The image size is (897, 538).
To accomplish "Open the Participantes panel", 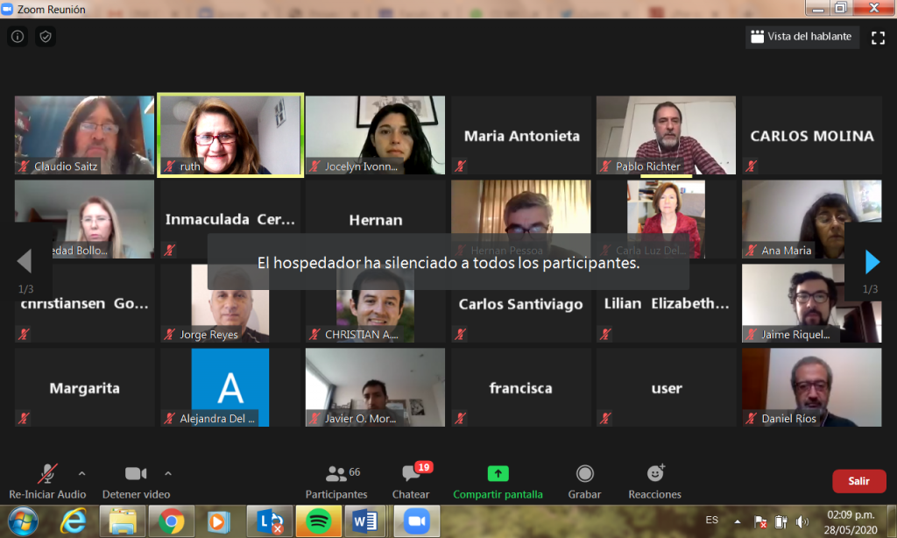I will coord(336,482).
